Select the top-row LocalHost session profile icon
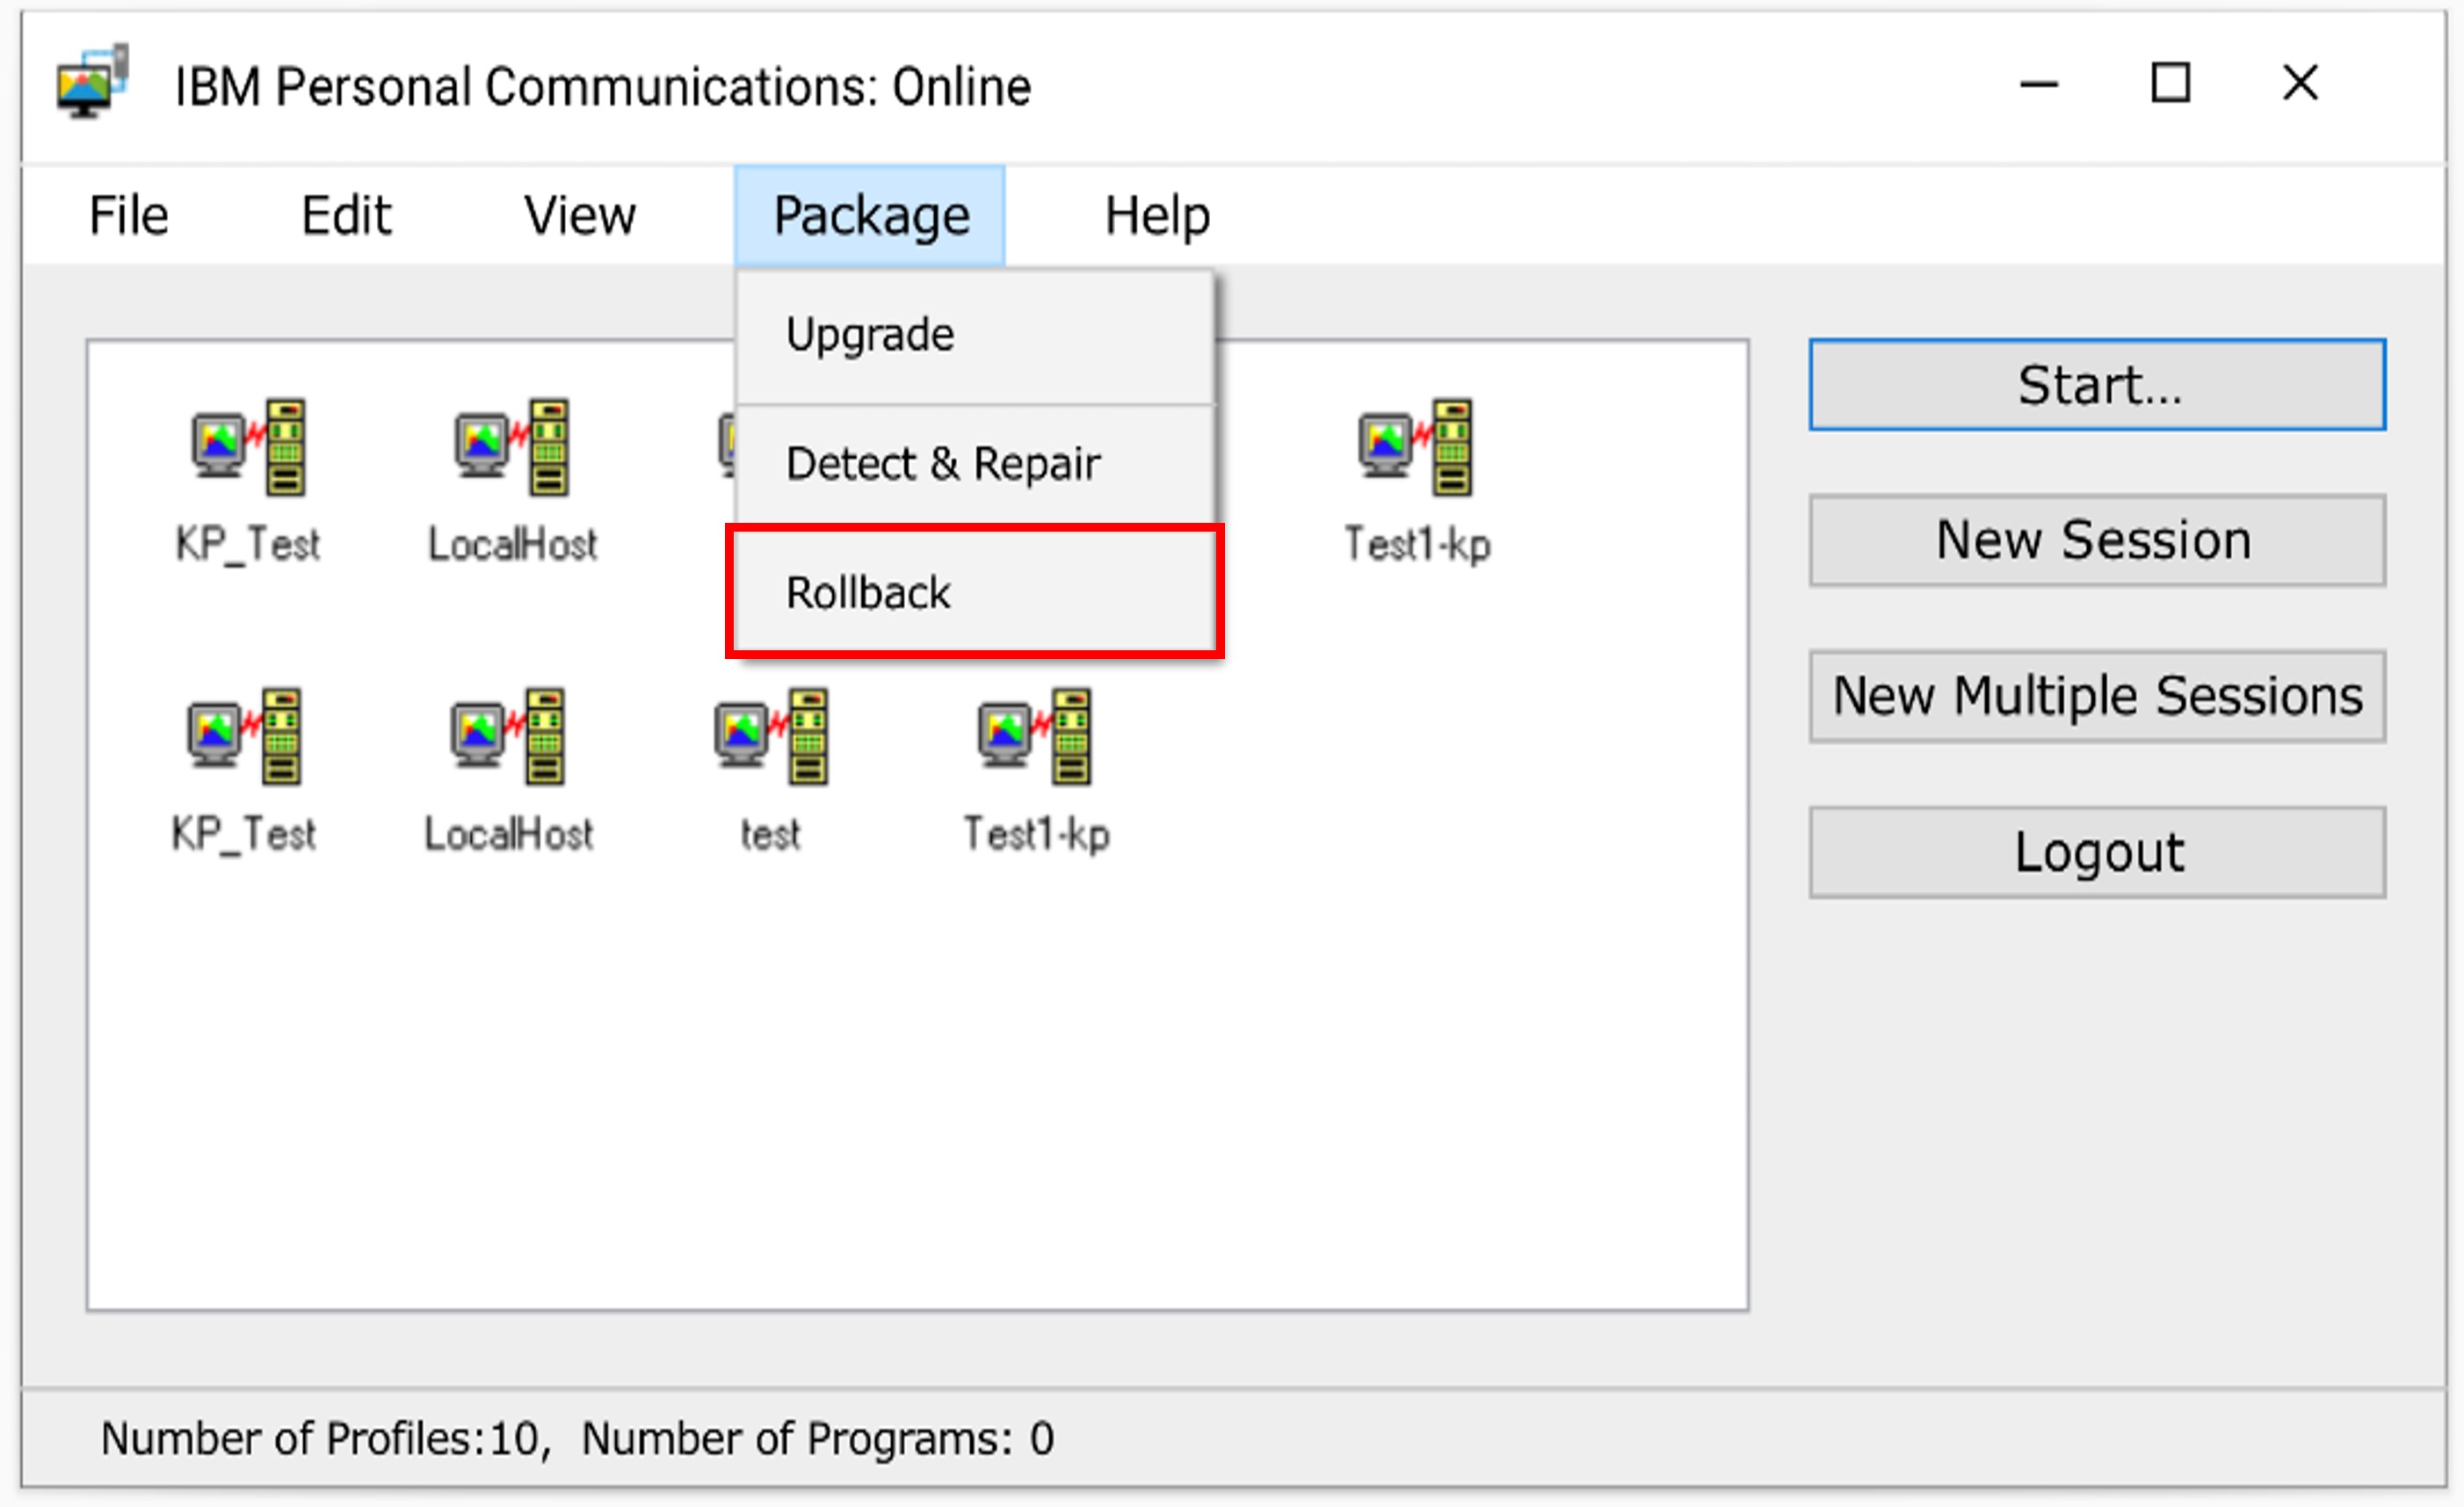 (512, 448)
